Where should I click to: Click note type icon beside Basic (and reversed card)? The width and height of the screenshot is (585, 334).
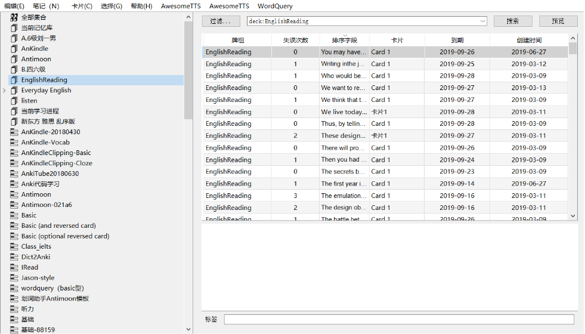tap(14, 226)
